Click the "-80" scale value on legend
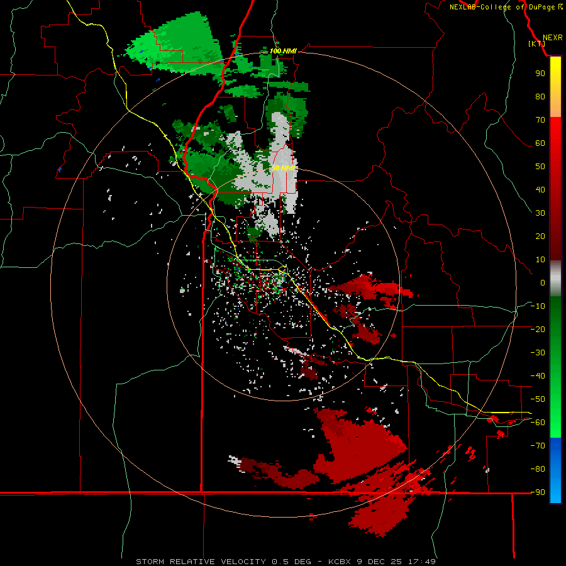Image resolution: width=566 pixels, height=566 pixels. pyautogui.click(x=538, y=469)
